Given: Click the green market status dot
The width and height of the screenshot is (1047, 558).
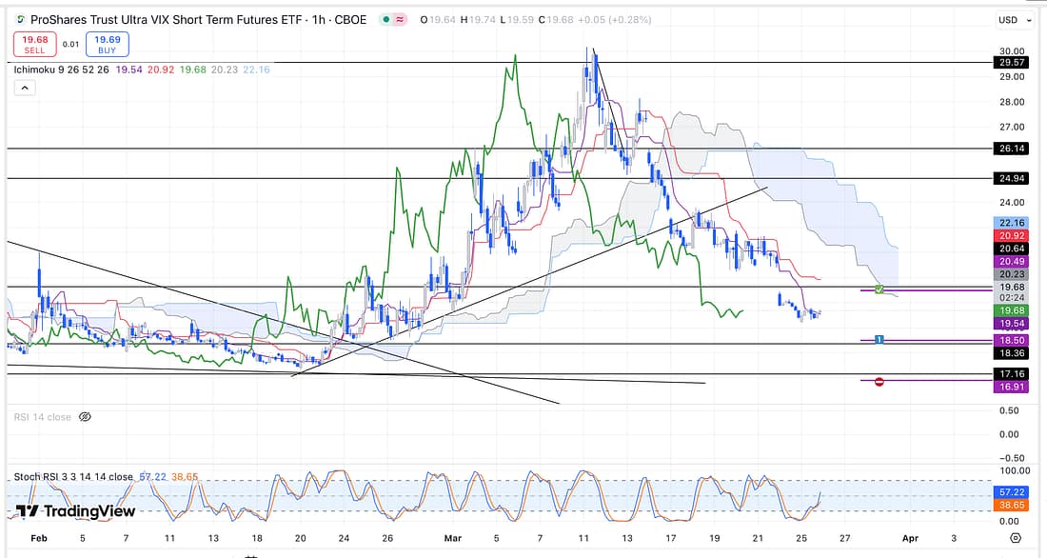Looking at the screenshot, I should click(384, 19).
